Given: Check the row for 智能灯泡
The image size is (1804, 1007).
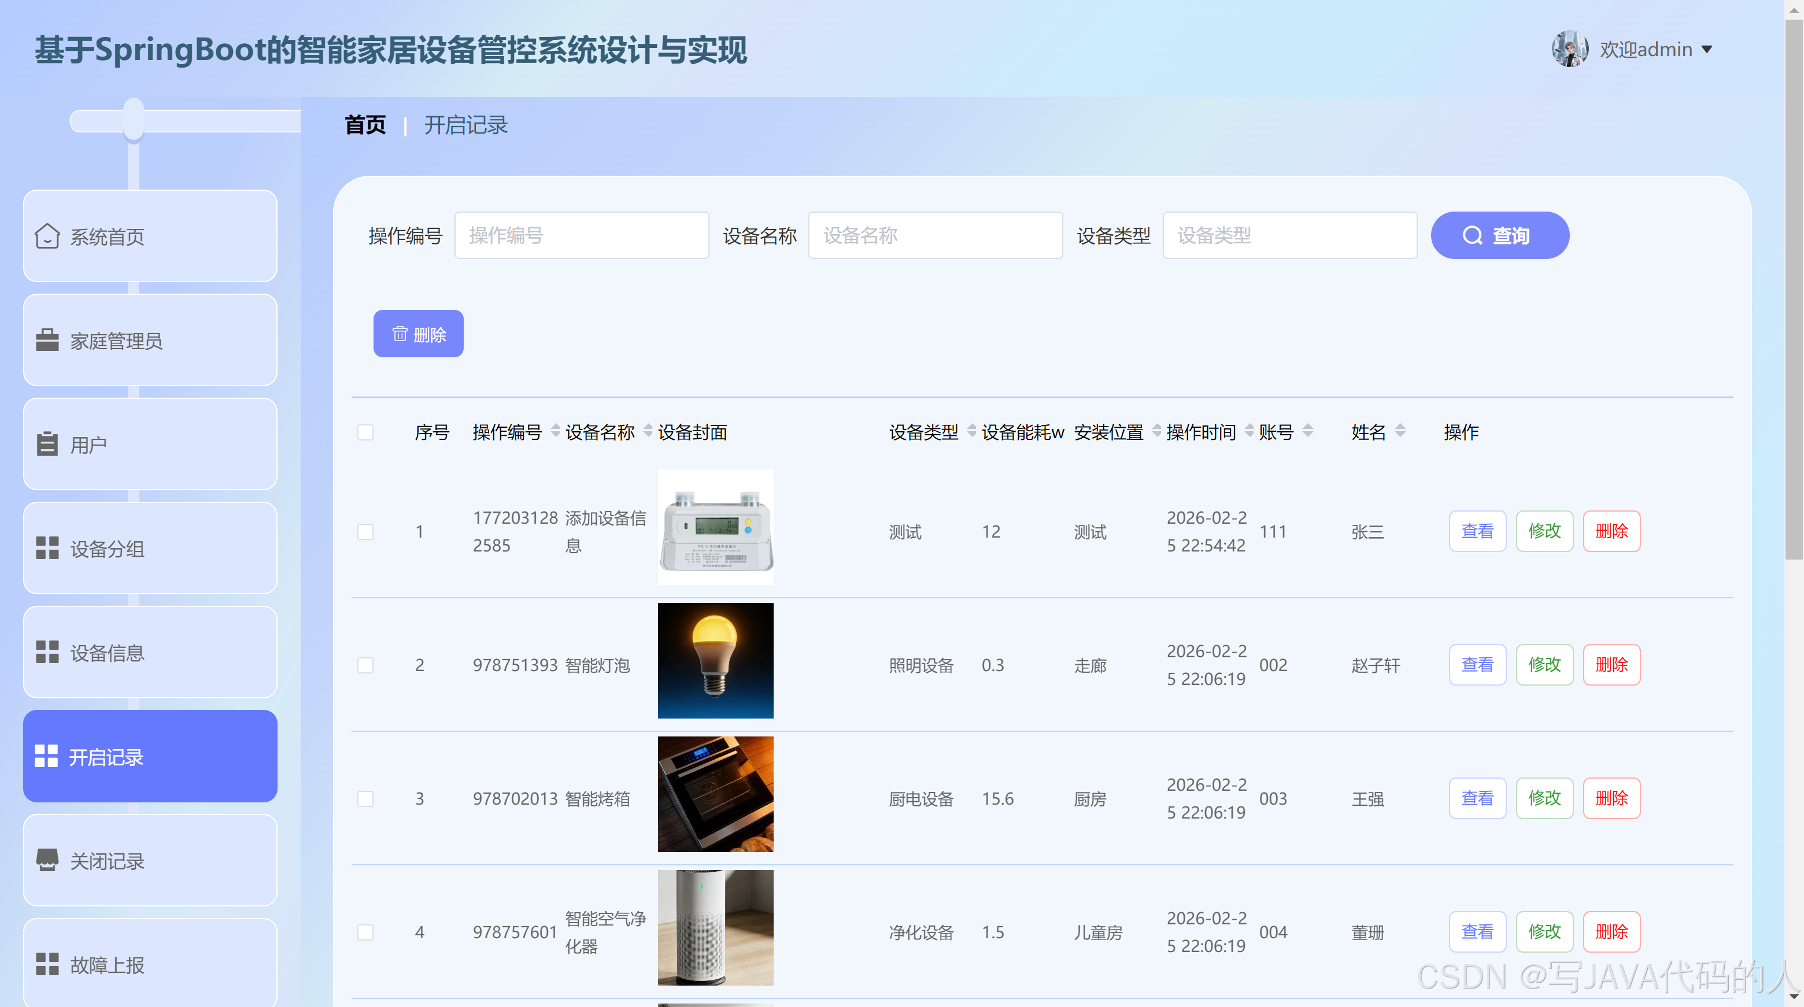Looking at the screenshot, I should pos(365,665).
